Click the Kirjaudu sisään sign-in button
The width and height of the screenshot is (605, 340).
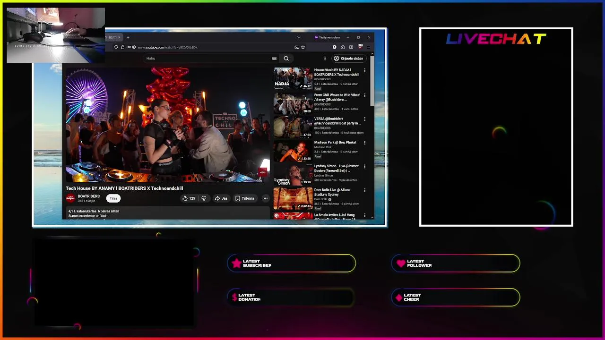point(348,58)
